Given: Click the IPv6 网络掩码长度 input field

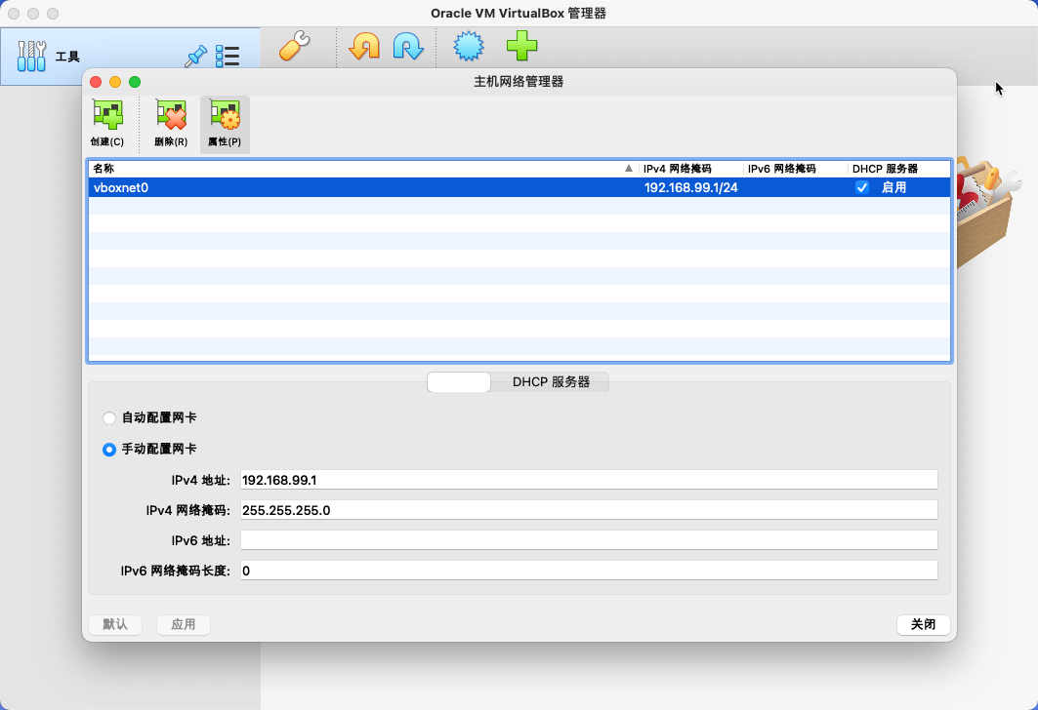Looking at the screenshot, I should pos(589,571).
